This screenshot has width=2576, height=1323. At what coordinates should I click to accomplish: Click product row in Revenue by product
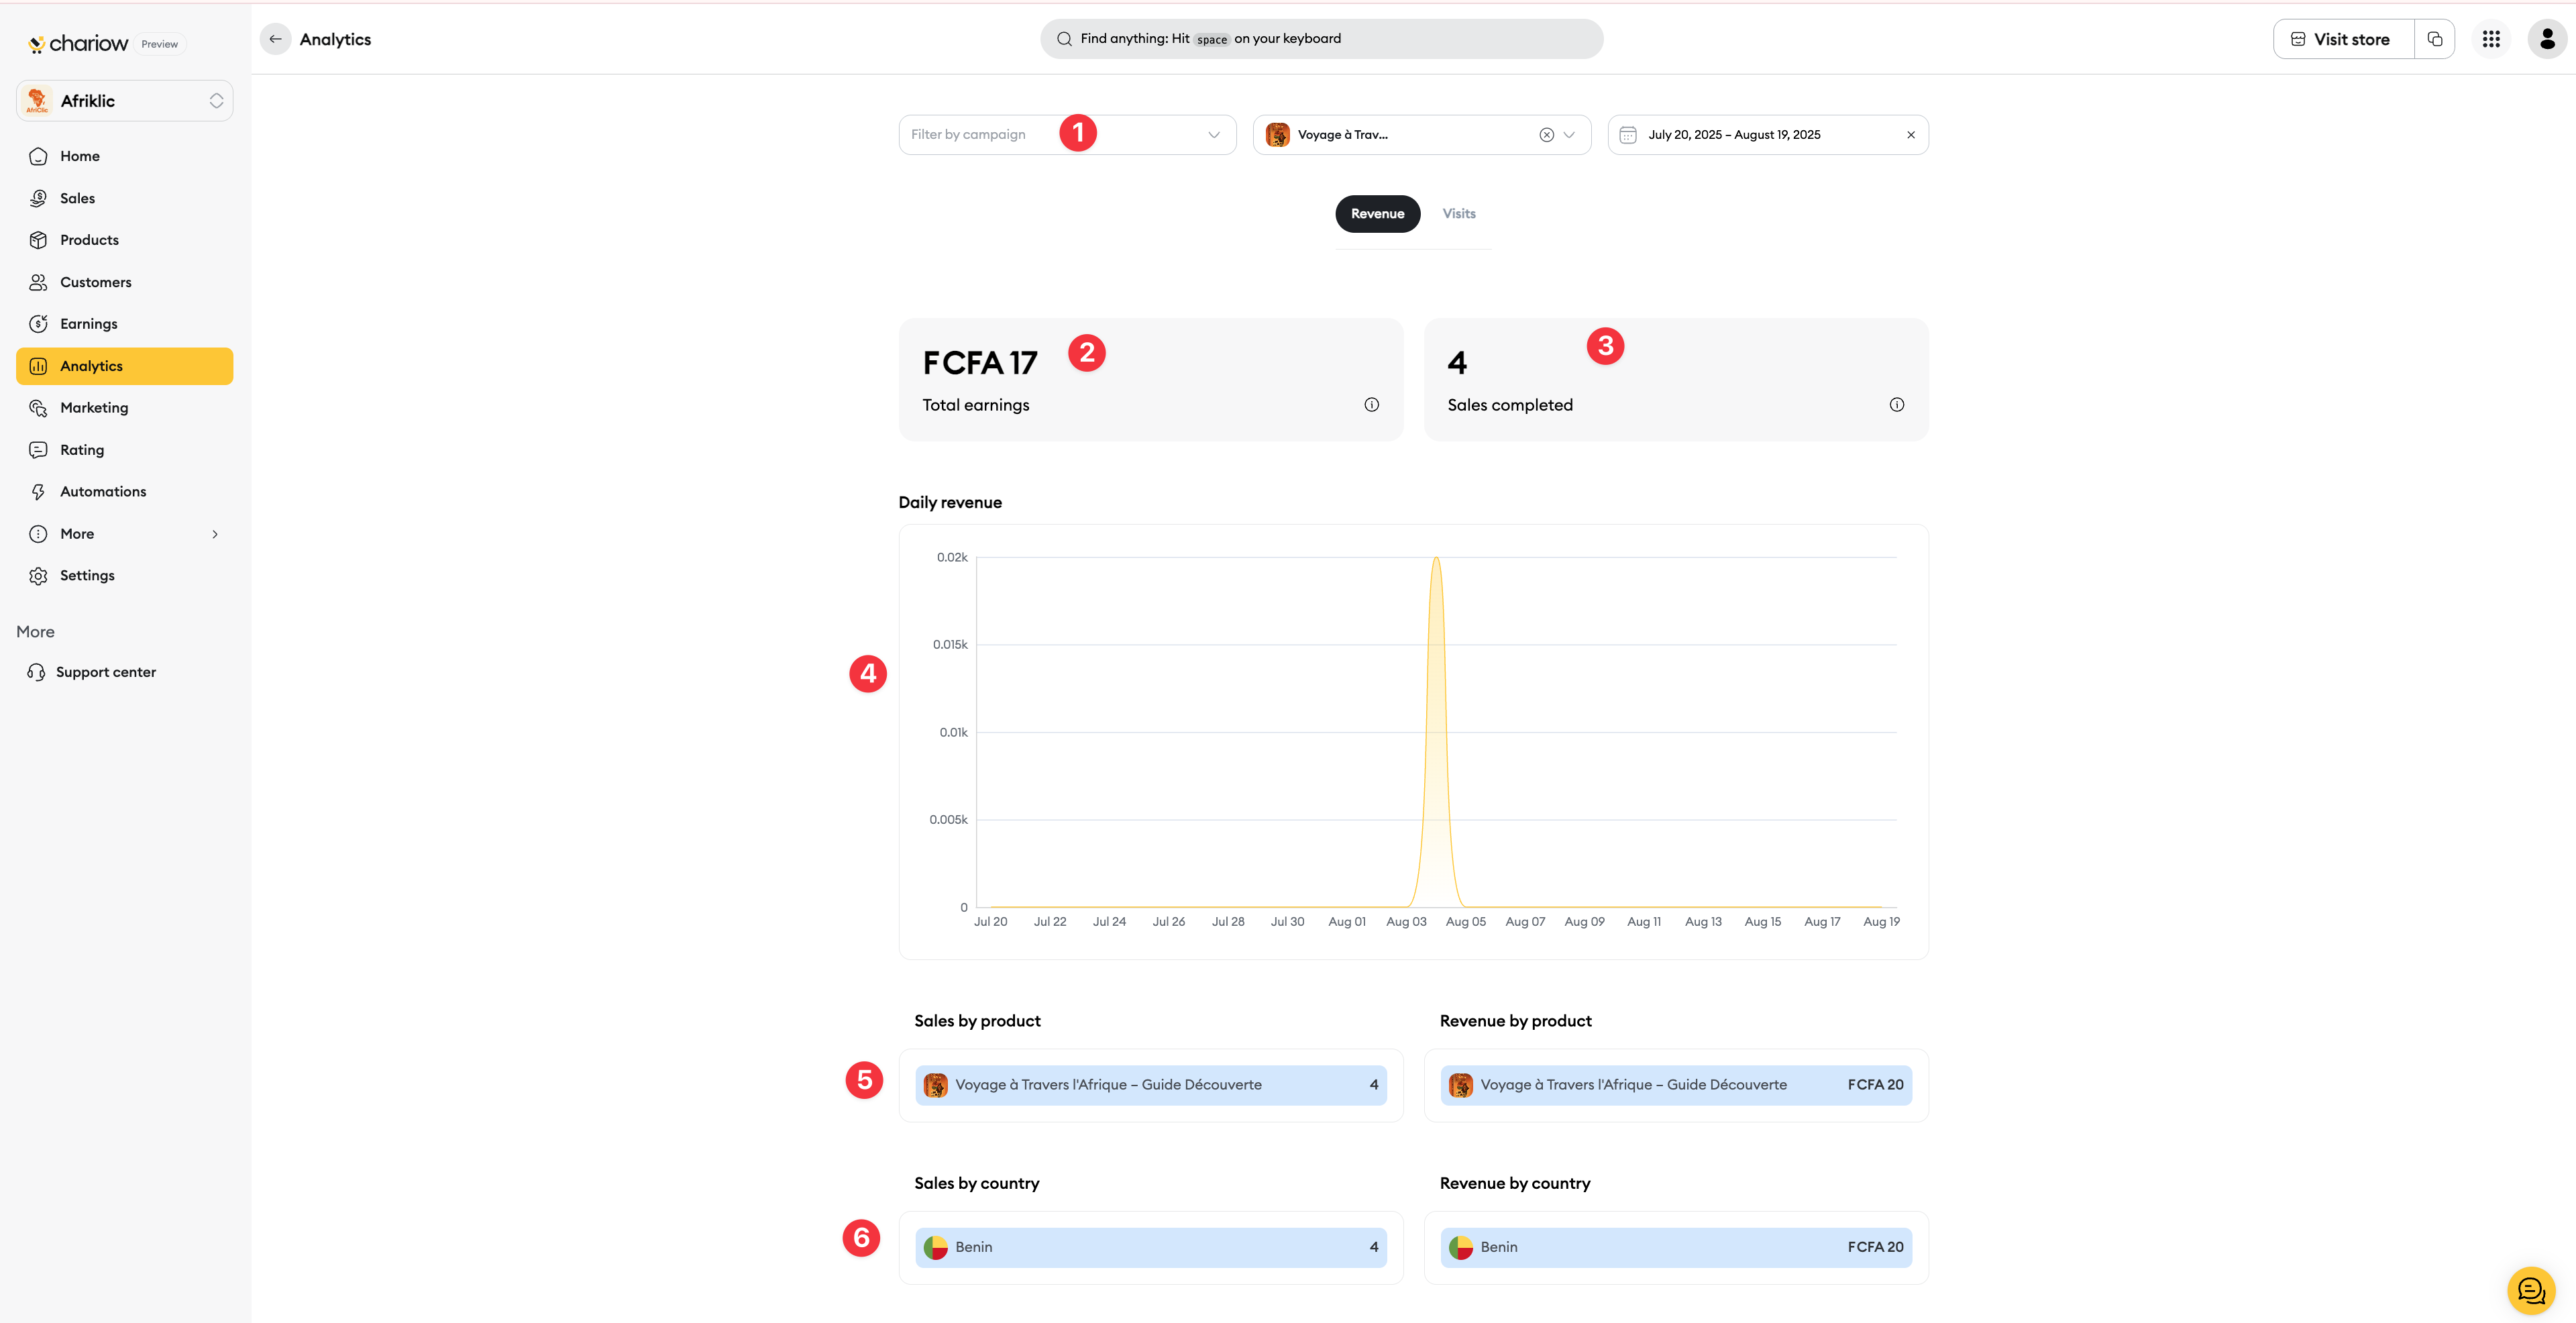pos(1676,1085)
